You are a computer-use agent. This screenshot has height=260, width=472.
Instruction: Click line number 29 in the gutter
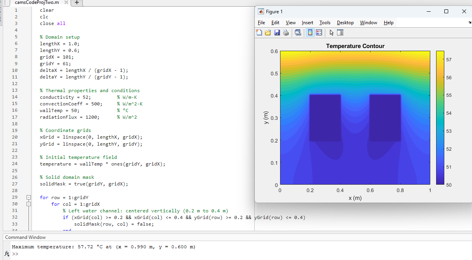pos(15,198)
